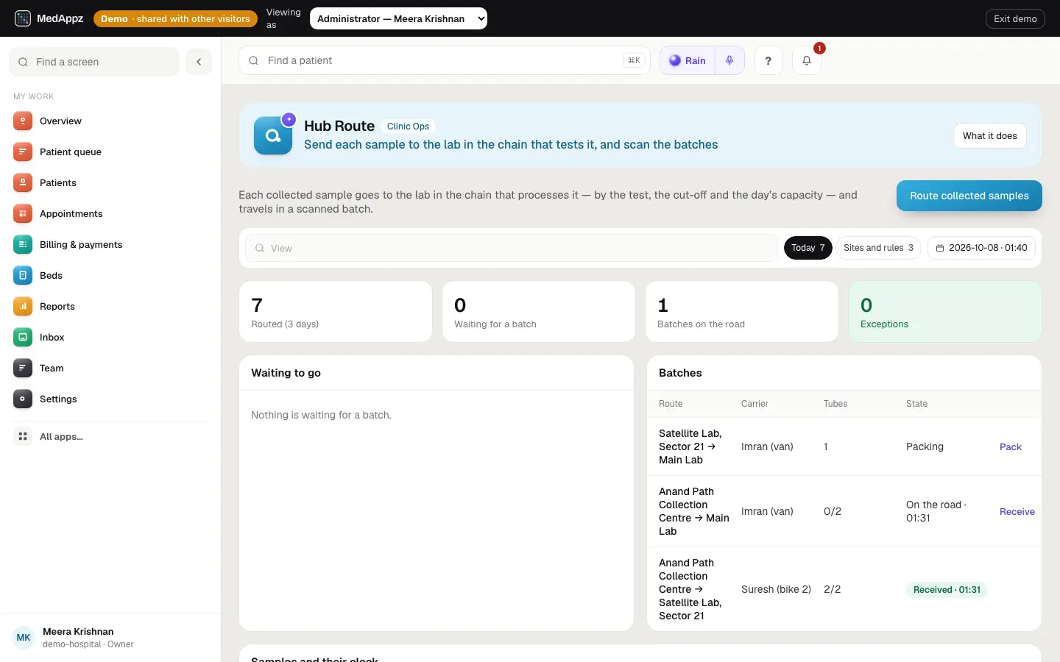Open the Rain assistant
Image resolution: width=1060 pixels, height=662 pixels.
[x=687, y=60]
